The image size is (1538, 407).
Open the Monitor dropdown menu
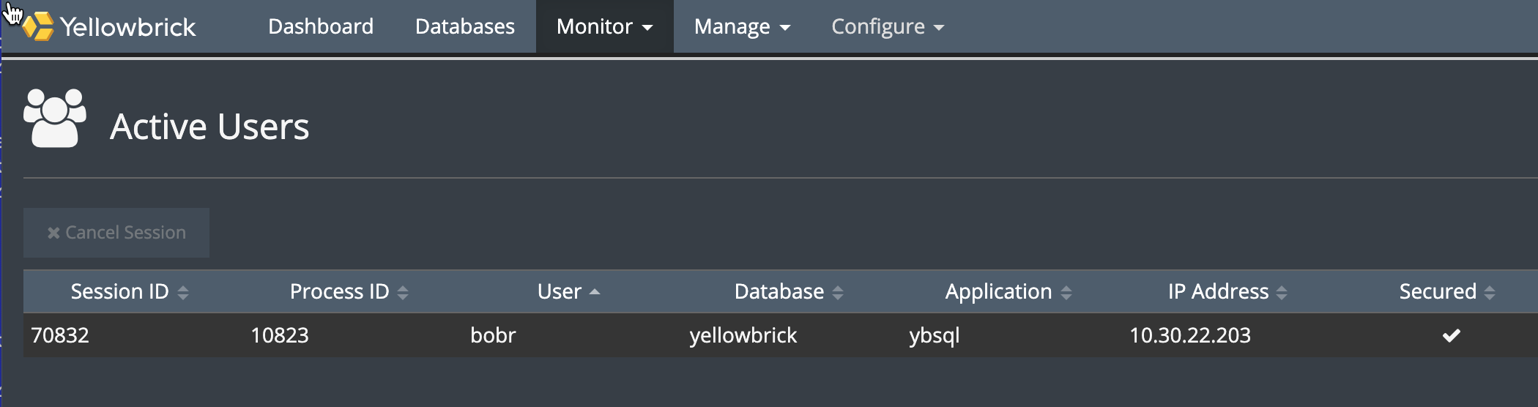(x=604, y=27)
